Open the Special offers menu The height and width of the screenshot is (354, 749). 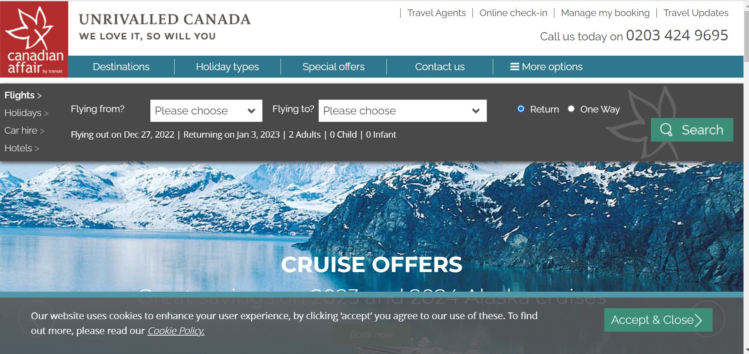tap(333, 67)
